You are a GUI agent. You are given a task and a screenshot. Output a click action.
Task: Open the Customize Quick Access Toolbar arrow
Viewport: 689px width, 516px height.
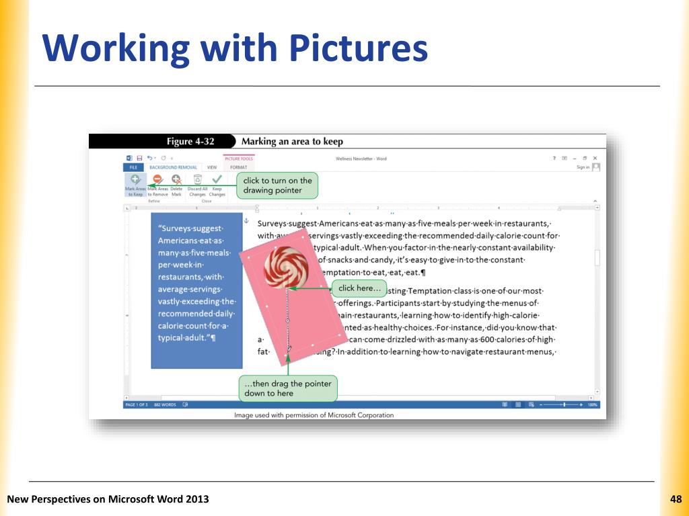(172, 159)
